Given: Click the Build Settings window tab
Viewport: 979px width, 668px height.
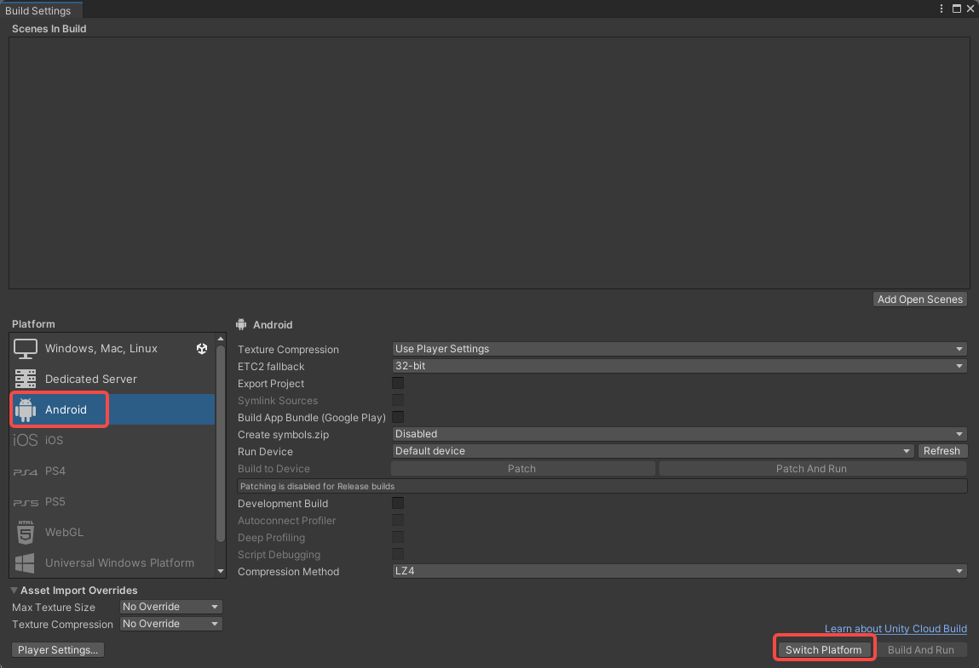Looking at the screenshot, I should click(x=38, y=11).
